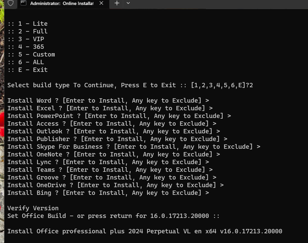This screenshot has height=243, width=308.
Task: Click the Install Word prompt line
Action: 108,101
